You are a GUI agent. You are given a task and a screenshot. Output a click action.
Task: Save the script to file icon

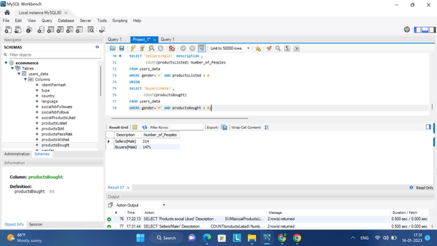pos(122,49)
